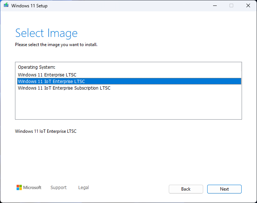Image resolution: width=257 pixels, height=203 pixels.
Task: Click the Operating System column header
Action: tap(37, 67)
